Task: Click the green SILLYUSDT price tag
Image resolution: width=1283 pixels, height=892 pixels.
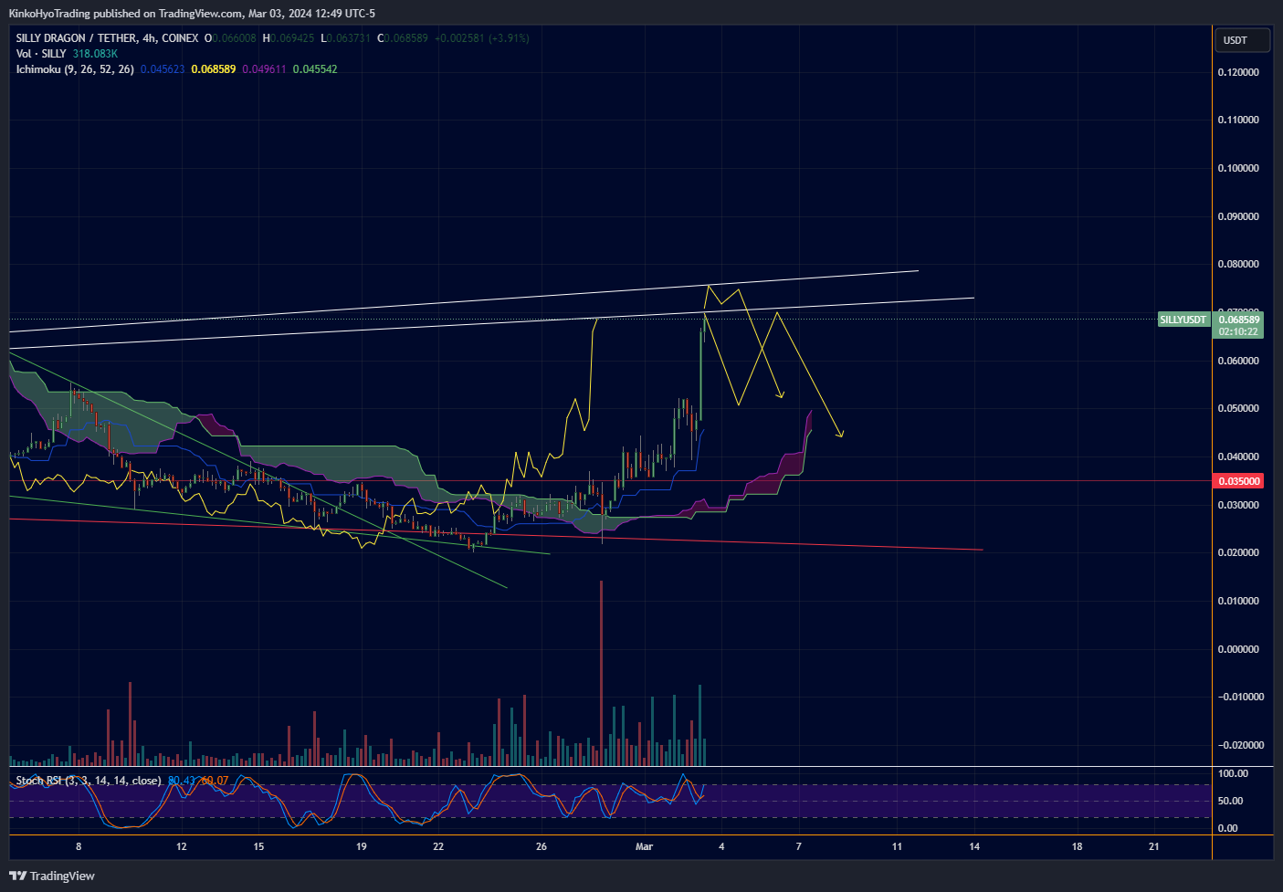Action: coord(1183,320)
